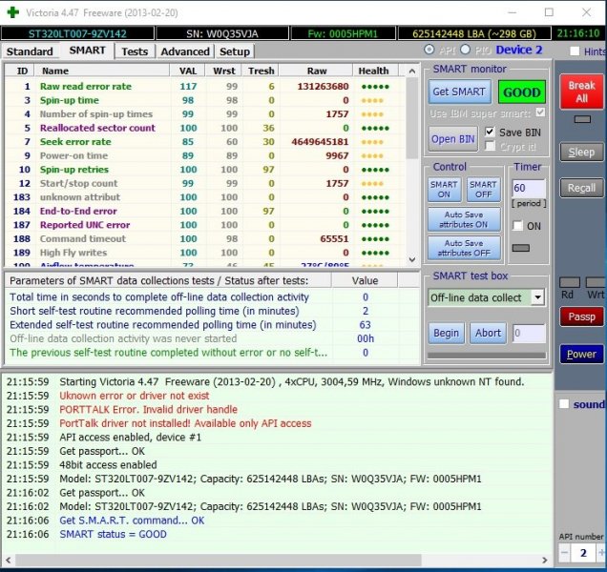Go to the Standard tab
Screen dimensions: 607x572
(x=30, y=51)
